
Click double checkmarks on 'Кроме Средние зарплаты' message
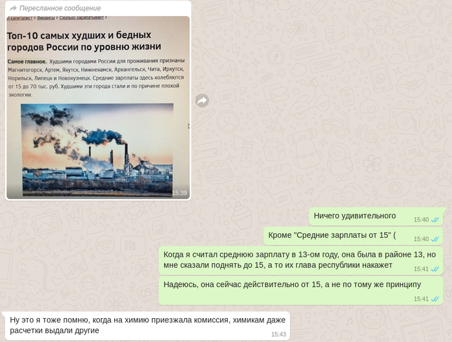click(x=435, y=239)
